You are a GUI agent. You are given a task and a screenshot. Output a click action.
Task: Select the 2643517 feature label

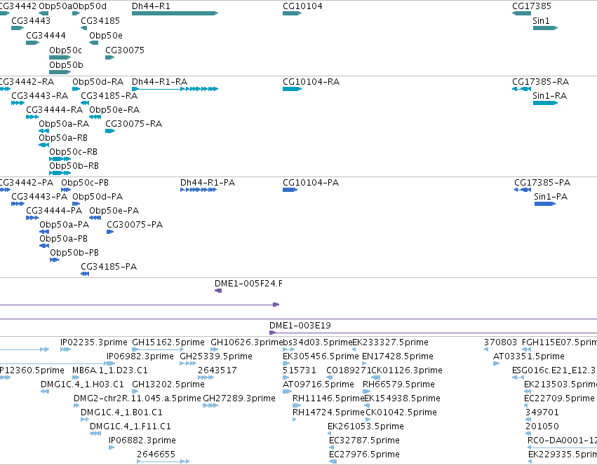217,370
